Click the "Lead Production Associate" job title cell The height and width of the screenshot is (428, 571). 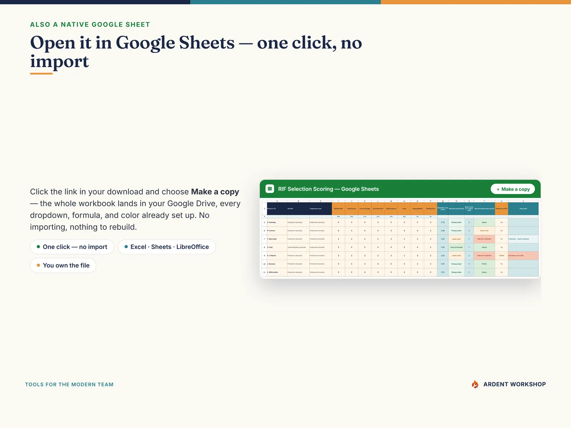point(298,247)
